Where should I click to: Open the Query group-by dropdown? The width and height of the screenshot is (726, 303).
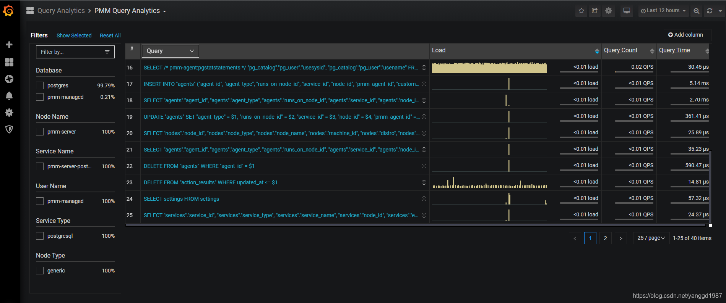pos(170,51)
